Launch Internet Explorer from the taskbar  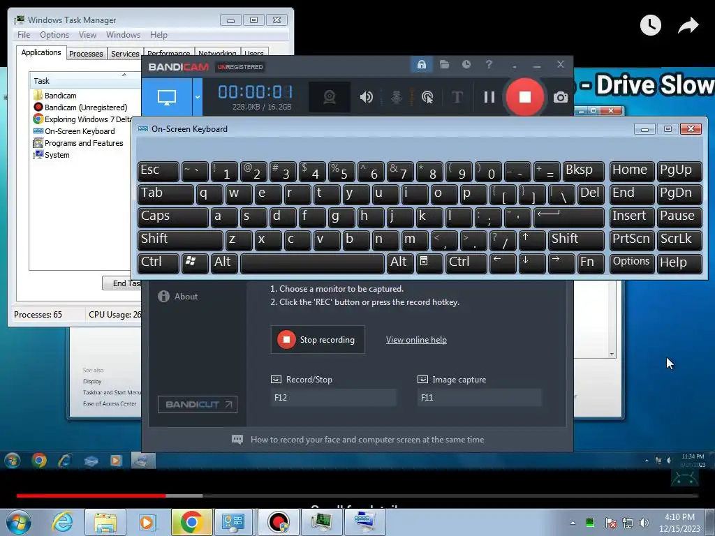tap(62, 522)
